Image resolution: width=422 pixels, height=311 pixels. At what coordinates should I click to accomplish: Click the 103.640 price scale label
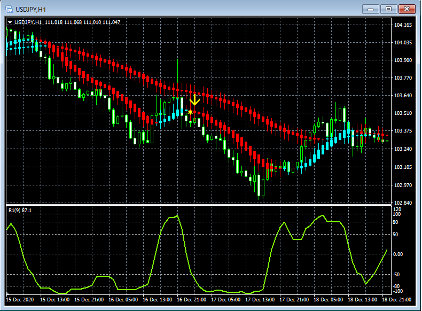coord(403,95)
